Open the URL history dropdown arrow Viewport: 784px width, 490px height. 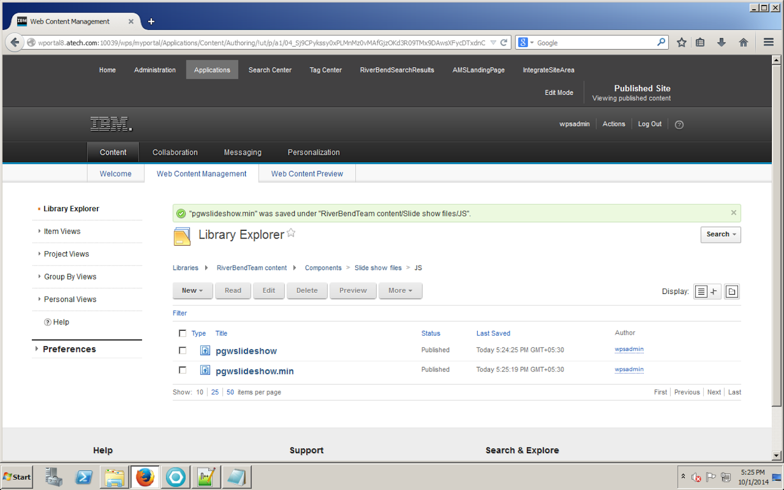click(x=493, y=43)
